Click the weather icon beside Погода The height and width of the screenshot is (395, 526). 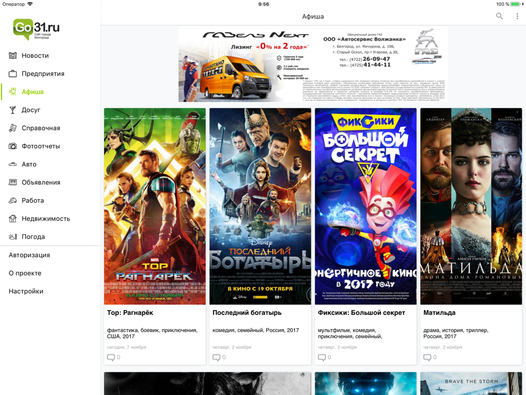13,237
